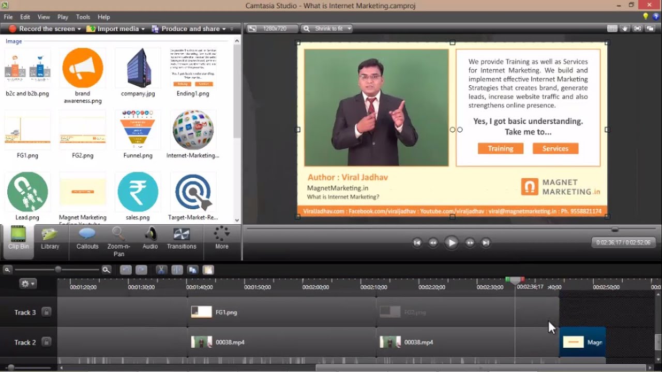Click Produce and share button
This screenshot has height=372, width=662.
point(185,29)
